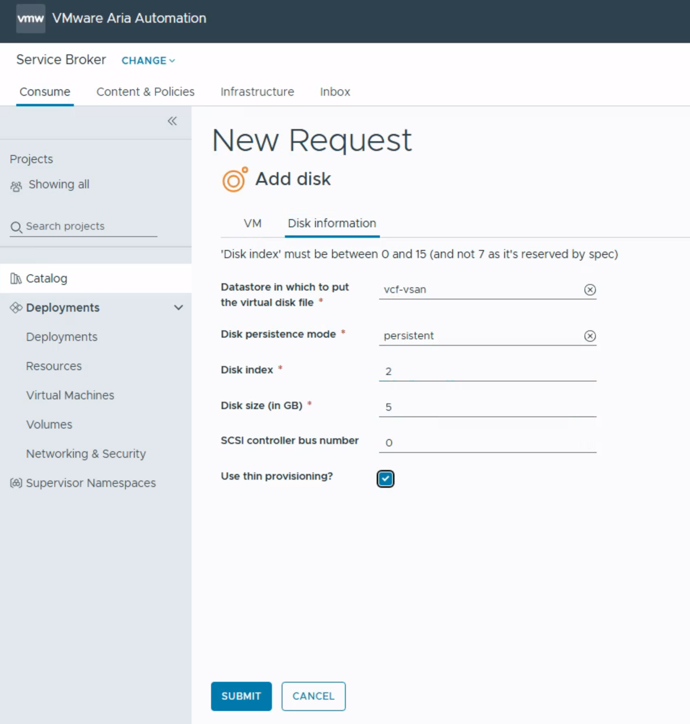Image resolution: width=690 pixels, height=724 pixels.
Task: Click the Supervisor Namespaces icon
Action: [x=16, y=483]
